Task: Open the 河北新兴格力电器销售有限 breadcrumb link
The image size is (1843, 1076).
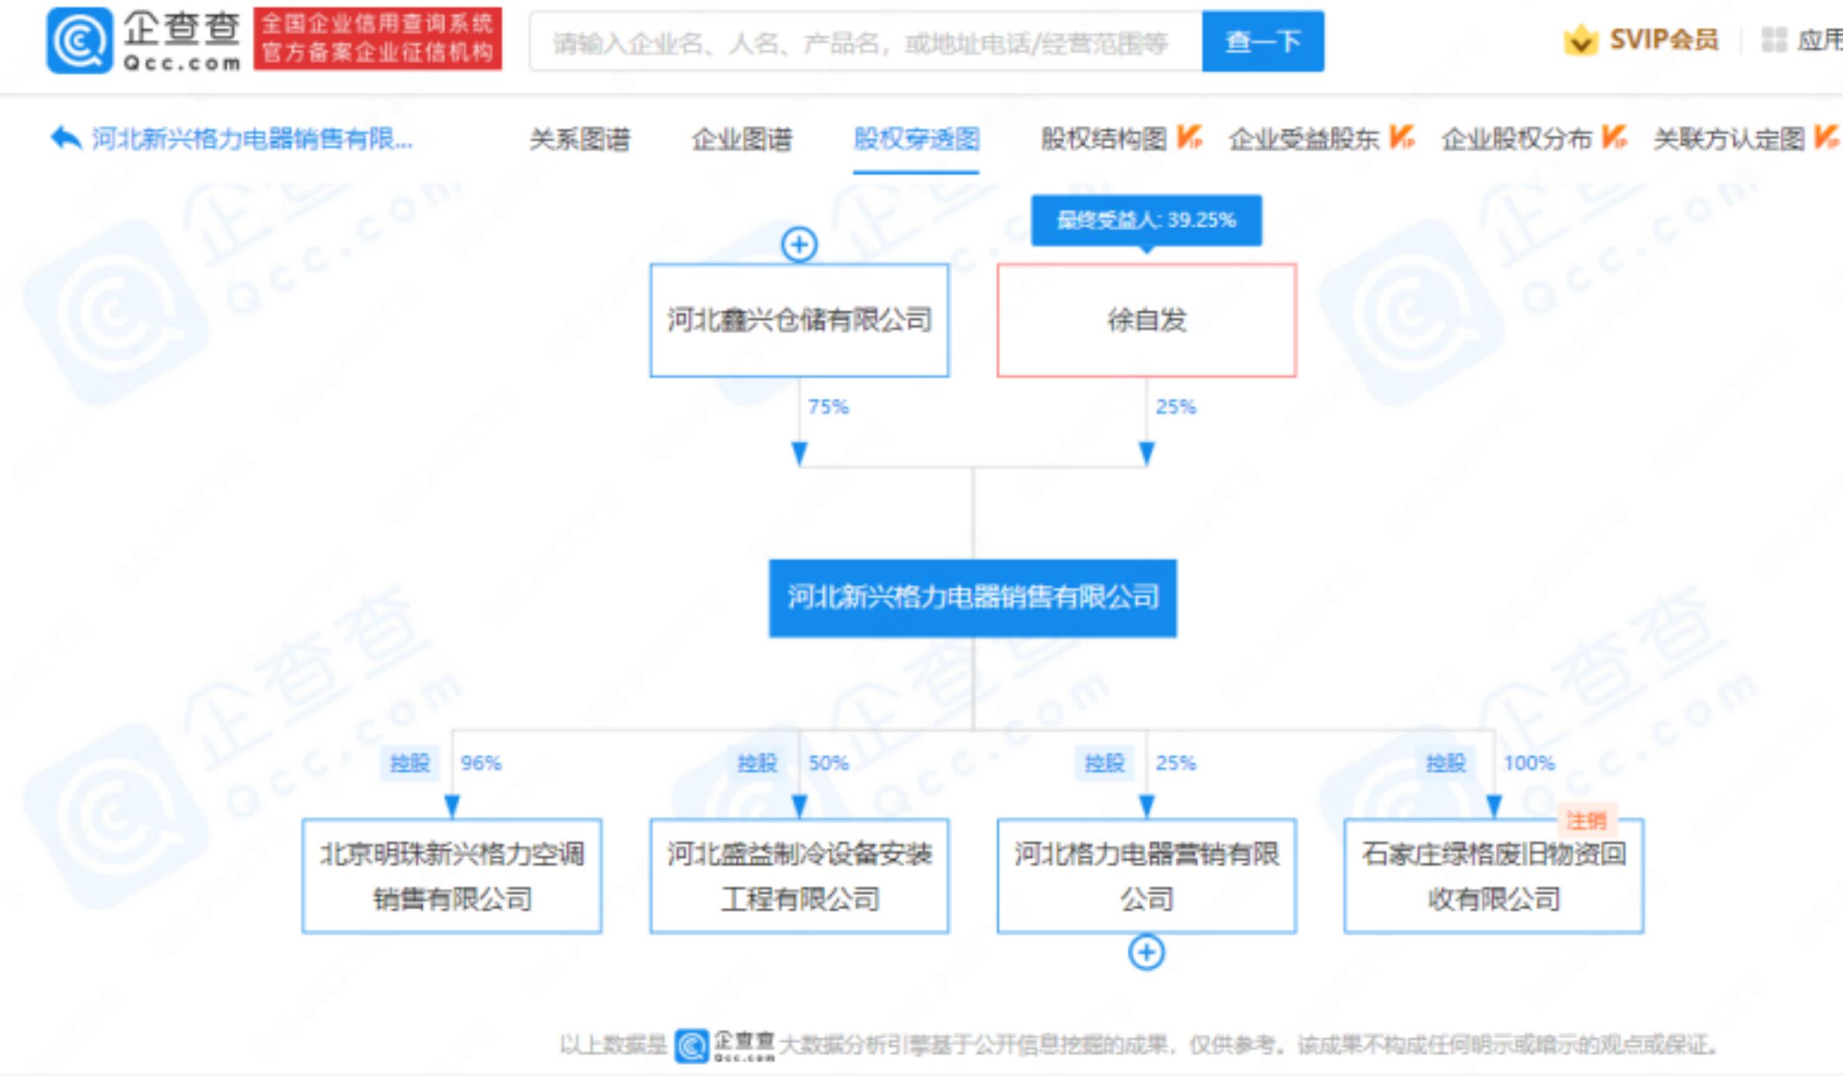Action: 250,139
